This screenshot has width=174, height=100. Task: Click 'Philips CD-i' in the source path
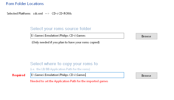tap(68, 36)
